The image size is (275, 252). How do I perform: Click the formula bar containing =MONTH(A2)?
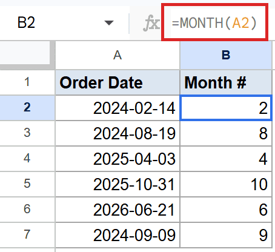(214, 22)
